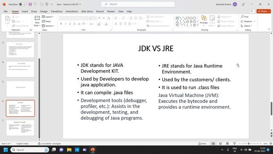The width and height of the screenshot is (273, 154).
Task: Open the Comments pane icon
Action: click(x=252, y=12)
